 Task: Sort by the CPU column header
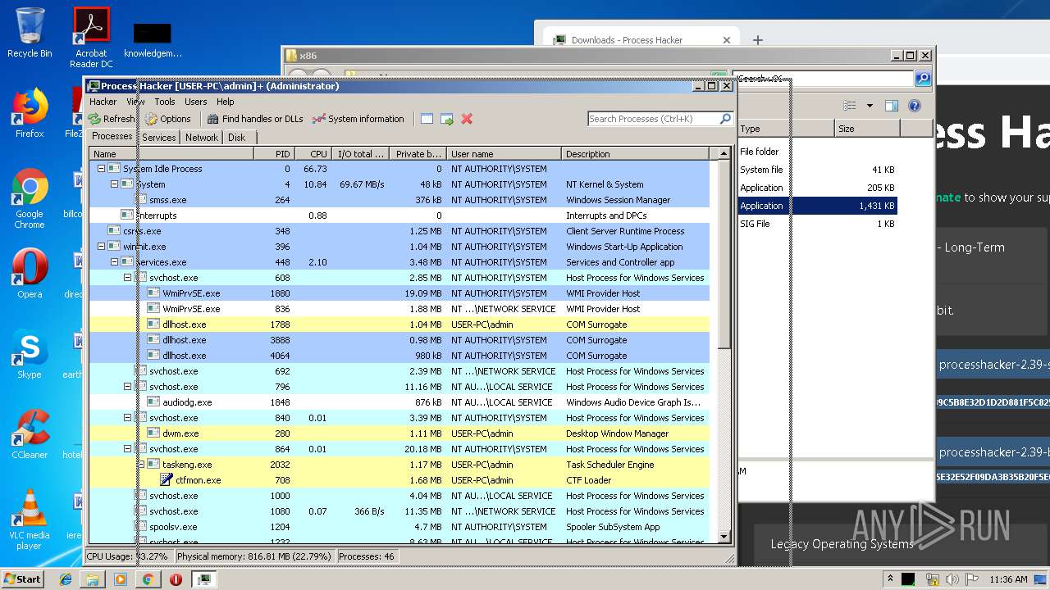click(313, 154)
